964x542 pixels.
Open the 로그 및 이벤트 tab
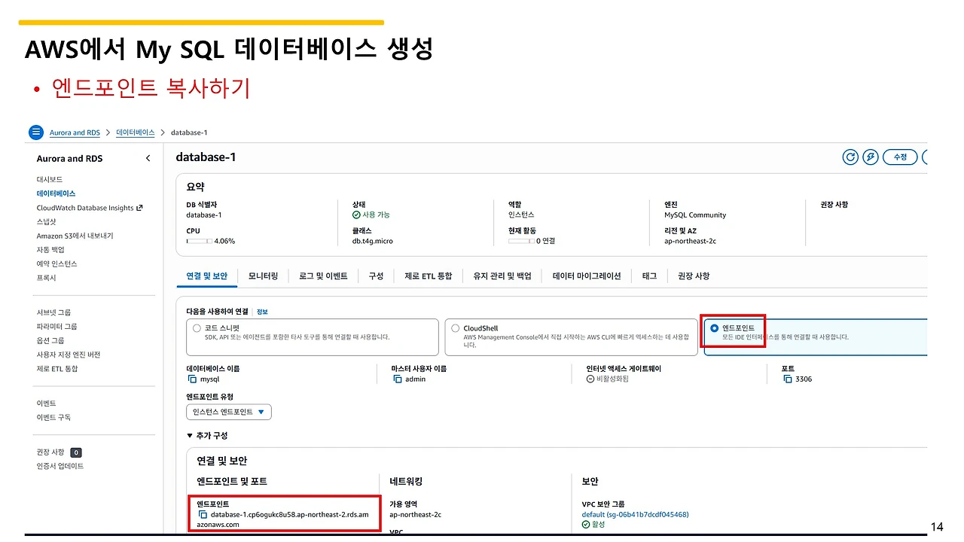pyautogui.click(x=323, y=276)
